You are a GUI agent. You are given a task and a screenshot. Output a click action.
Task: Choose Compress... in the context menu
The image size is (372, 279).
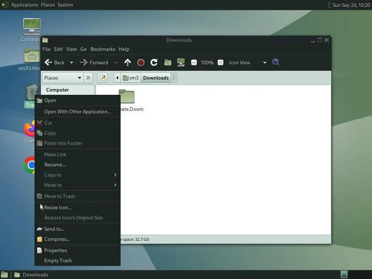(x=78, y=239)
